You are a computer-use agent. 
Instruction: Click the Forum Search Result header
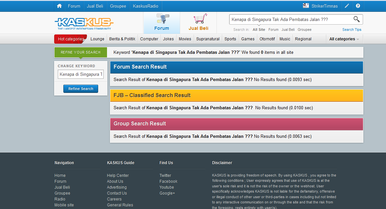237,67
